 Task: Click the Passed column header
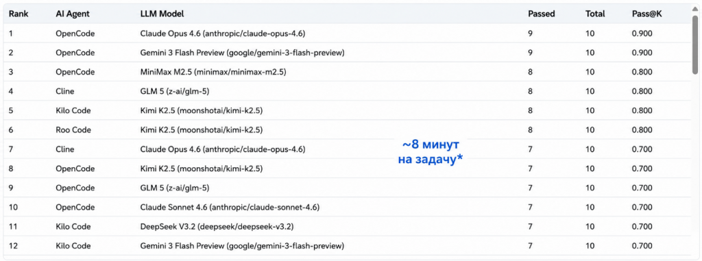pos(542,14)
